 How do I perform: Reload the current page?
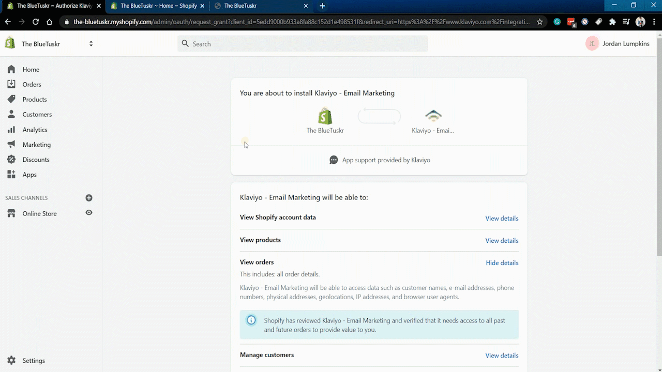click(36, 22)
